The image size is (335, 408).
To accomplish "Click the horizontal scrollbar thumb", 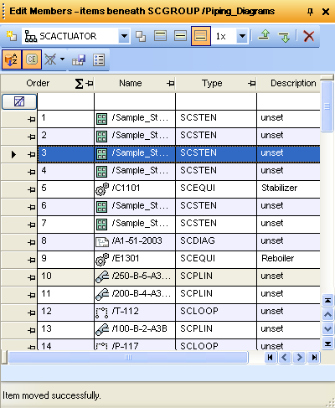I will (x=128, y=358).
